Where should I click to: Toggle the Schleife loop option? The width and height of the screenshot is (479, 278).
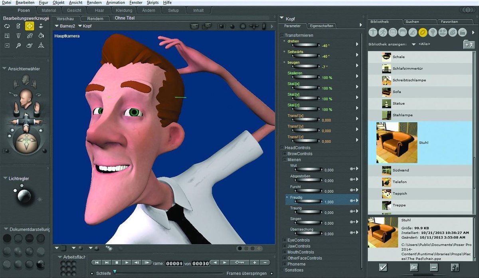pyautogui.click(x=92, y=274)
